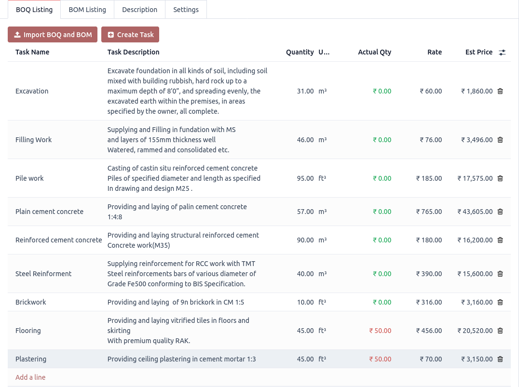Delete the Plain cement concrete row
The width and height of the screenshot is (519, 387).
500,212
